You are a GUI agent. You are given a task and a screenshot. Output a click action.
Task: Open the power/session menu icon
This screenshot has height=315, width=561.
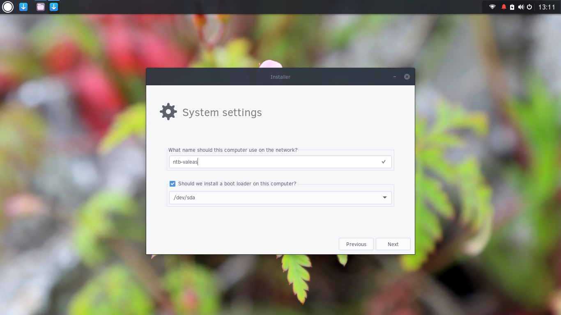tap(529, 7)
